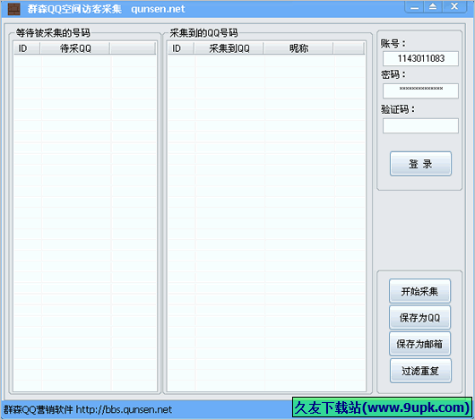Click the 登录 login button
The width and height of the screenshot is (475, 420).
(420, 164)
